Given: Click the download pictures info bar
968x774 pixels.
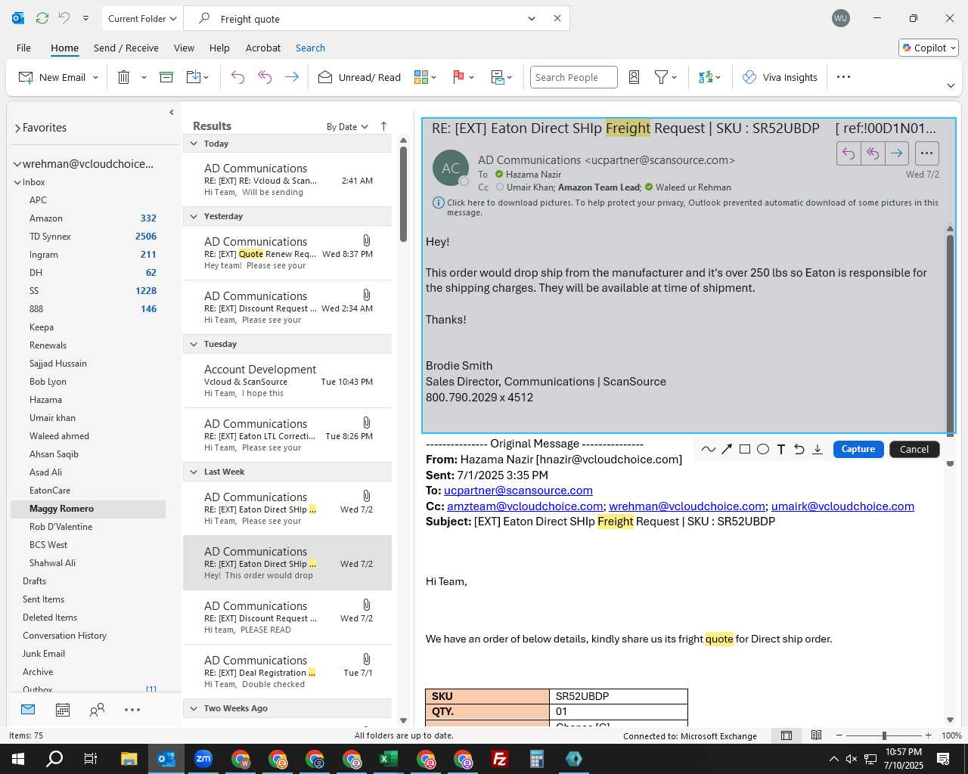Looking at the screenshot, I should (x=686, y=207).
